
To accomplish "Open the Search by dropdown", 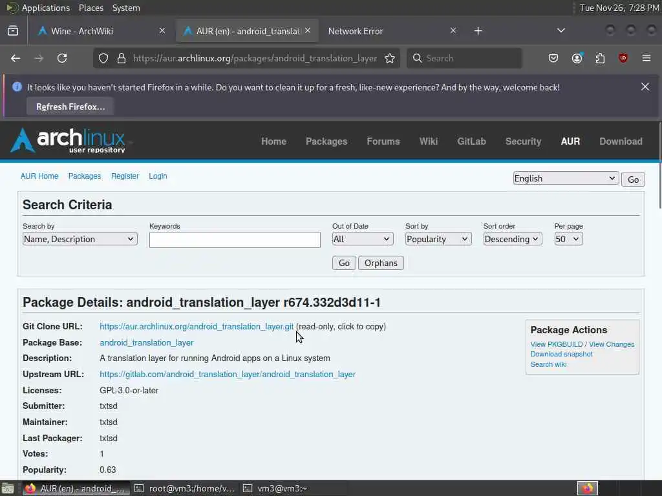I will click(80, 239).
